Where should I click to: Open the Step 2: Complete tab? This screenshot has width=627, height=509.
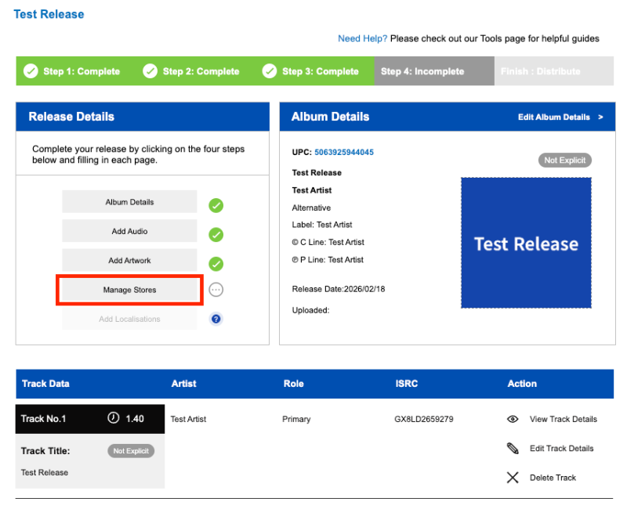tap(195, 71)
